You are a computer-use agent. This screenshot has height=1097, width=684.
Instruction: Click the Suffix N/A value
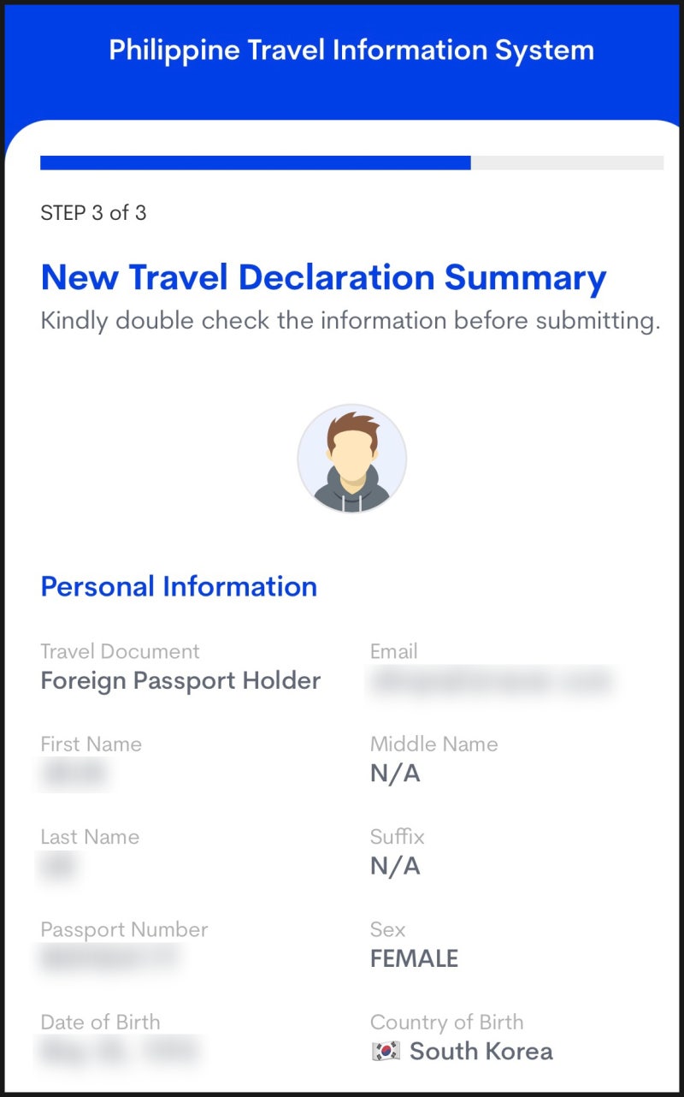tap(395, 867)
